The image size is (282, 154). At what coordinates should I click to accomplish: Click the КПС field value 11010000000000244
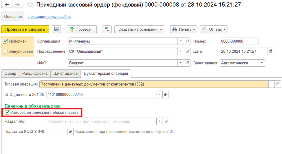pos(101,94)
